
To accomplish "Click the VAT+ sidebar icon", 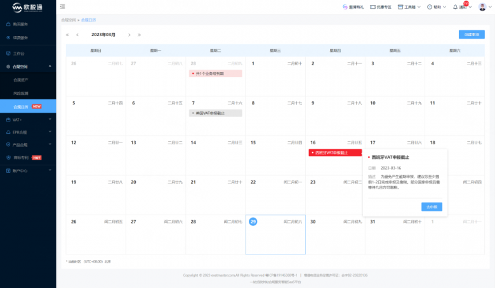I will pos(8,120).
